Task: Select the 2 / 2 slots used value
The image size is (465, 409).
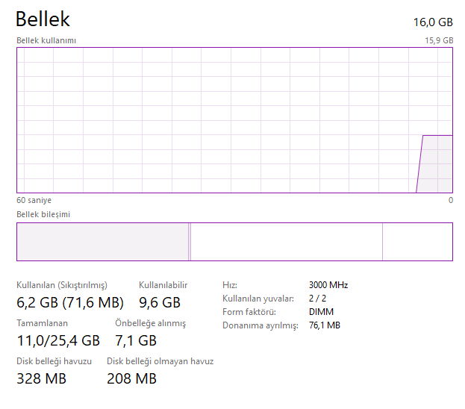Action: pyautogui.click(x=317, y=299)
